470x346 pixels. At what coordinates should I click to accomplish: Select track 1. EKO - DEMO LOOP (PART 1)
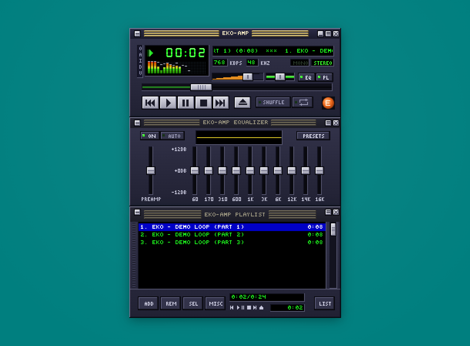[x=232, y=227]
